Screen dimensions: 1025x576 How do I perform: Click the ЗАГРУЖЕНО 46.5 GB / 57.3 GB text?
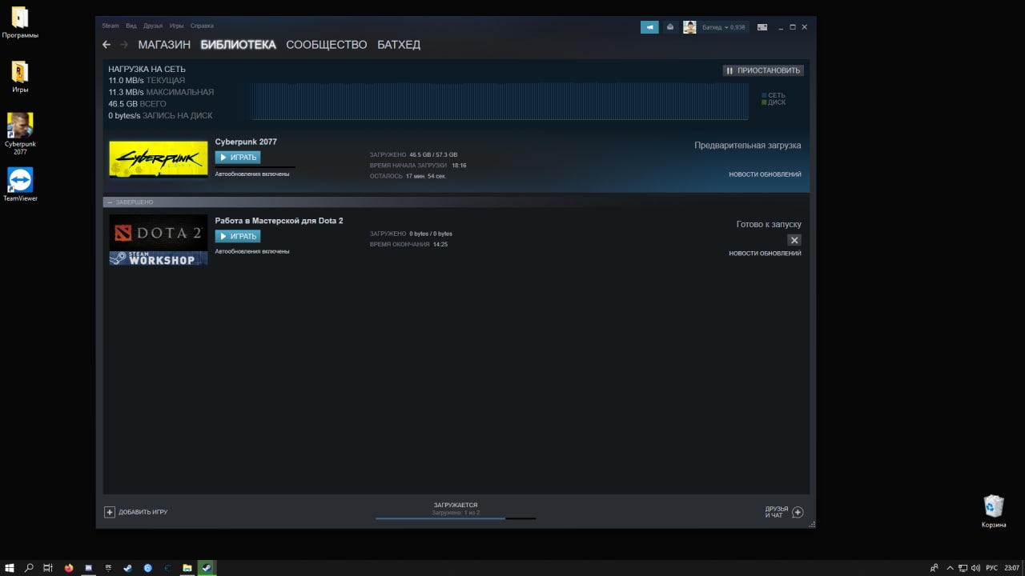413,154
